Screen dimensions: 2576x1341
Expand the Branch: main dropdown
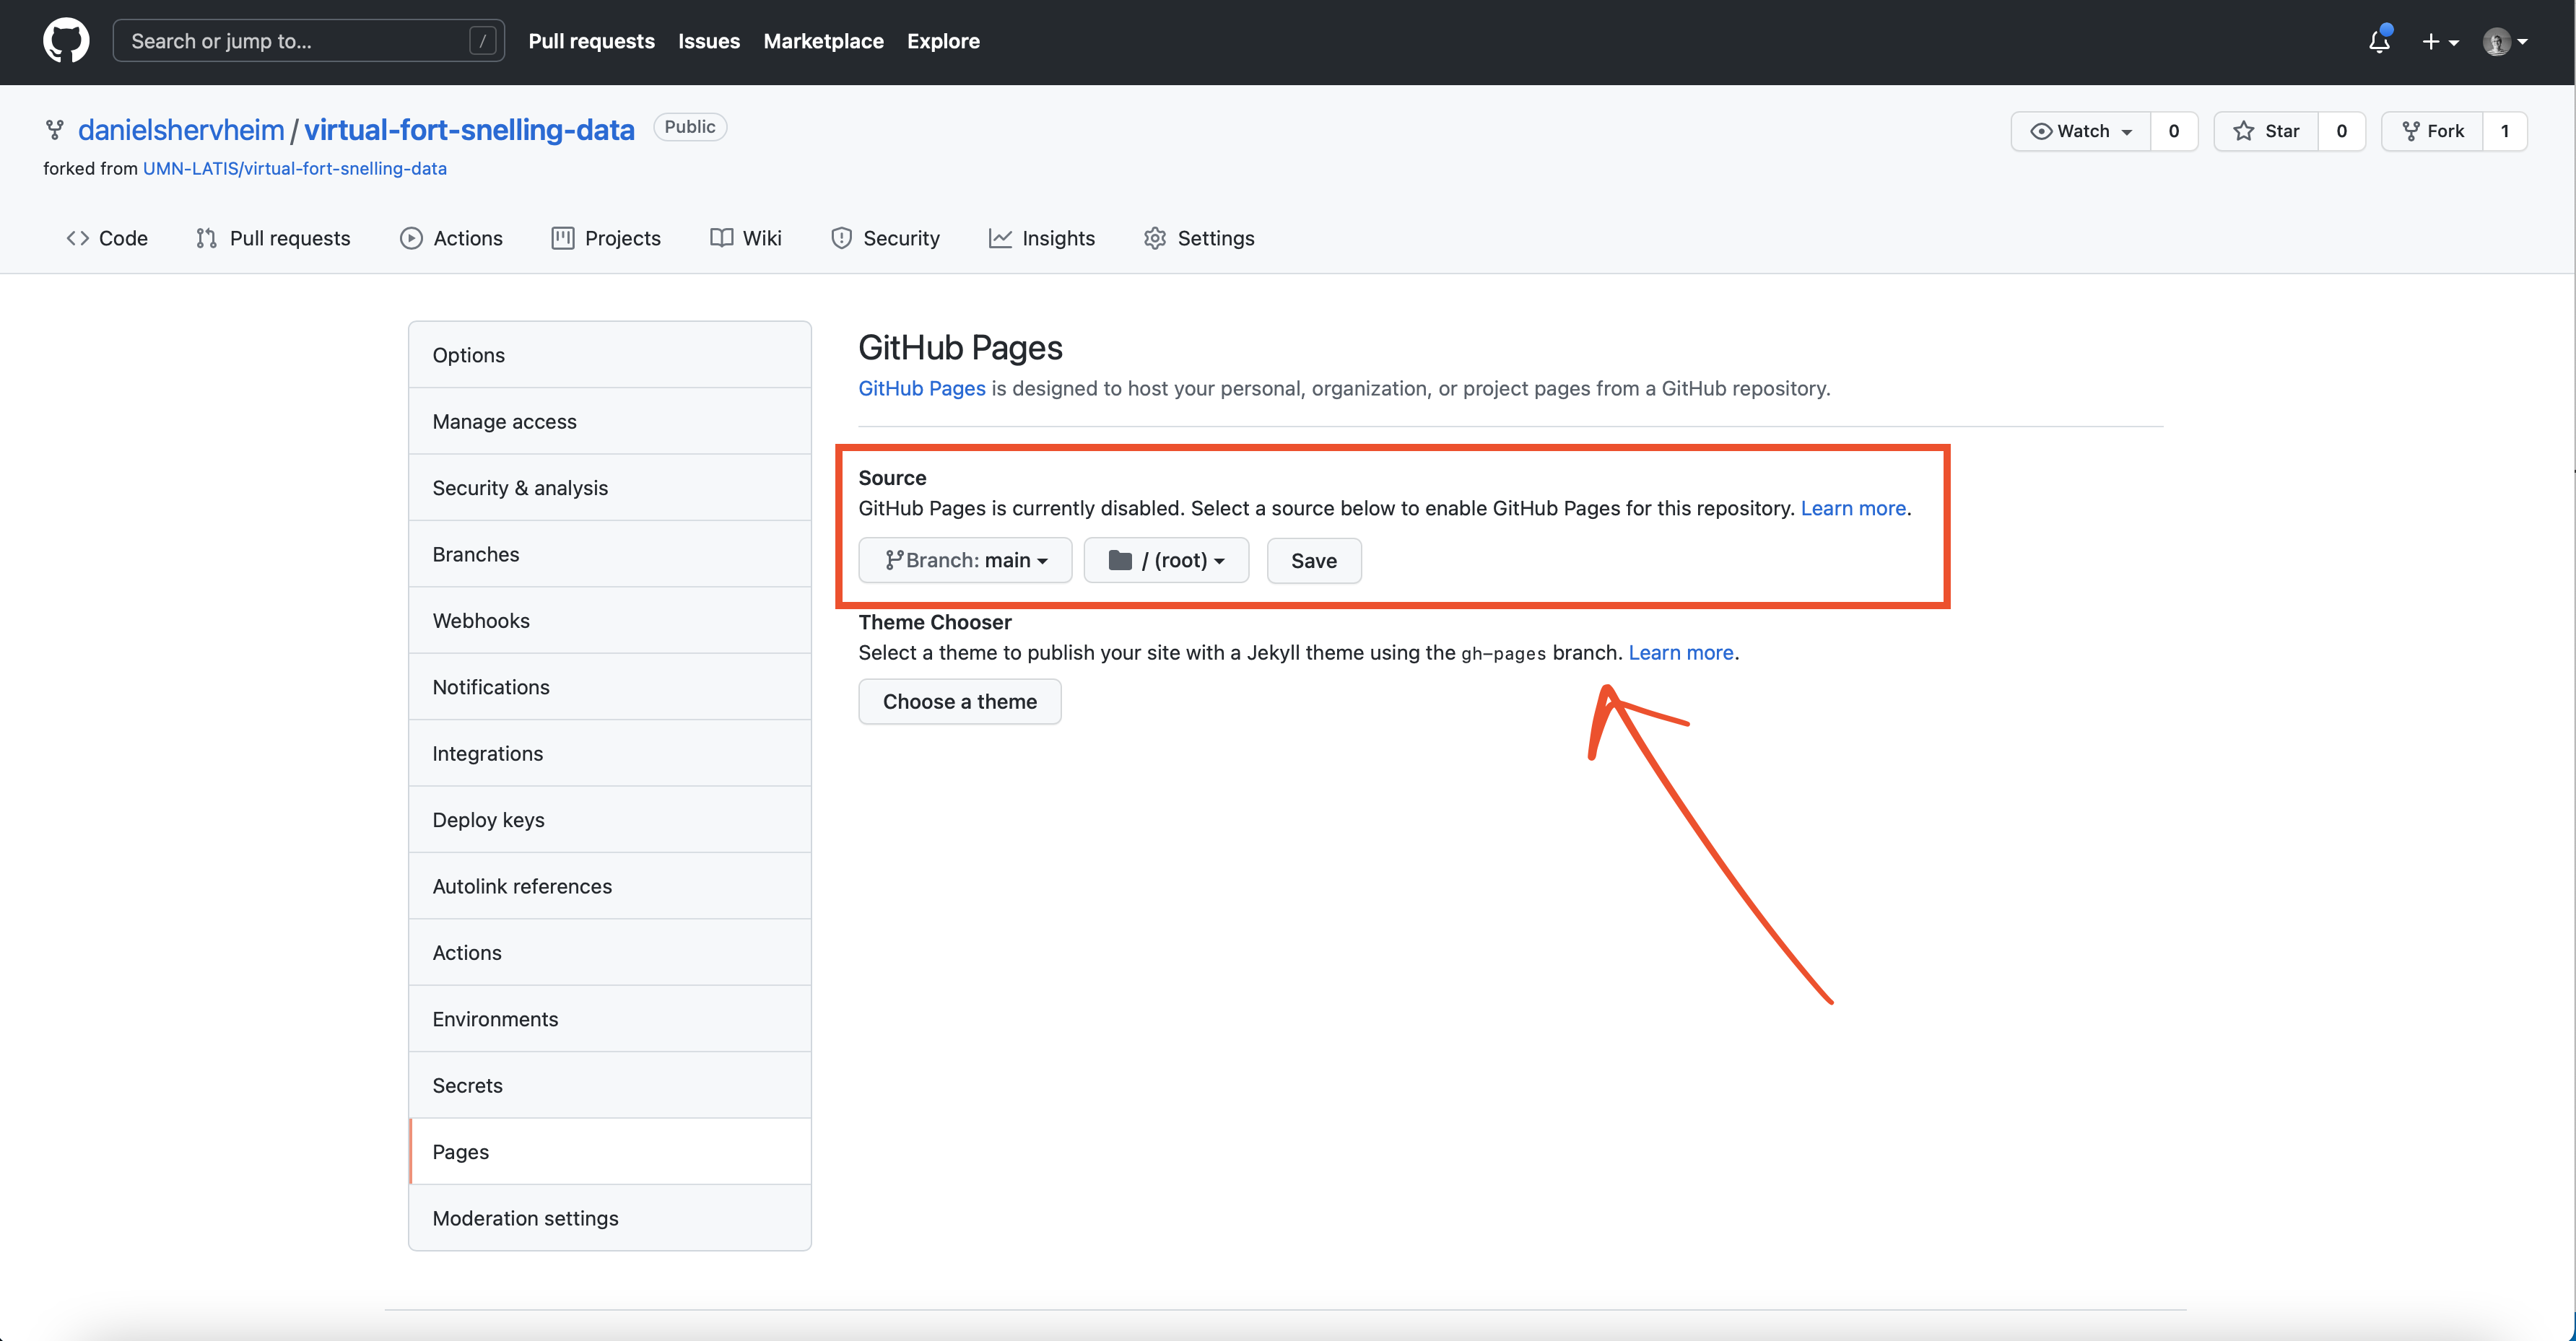[x=965, y=560]
